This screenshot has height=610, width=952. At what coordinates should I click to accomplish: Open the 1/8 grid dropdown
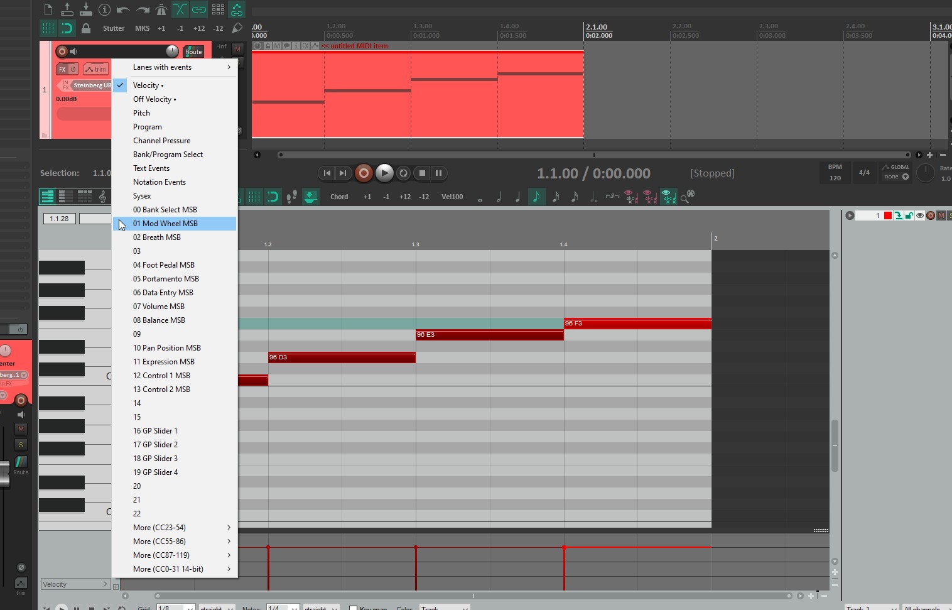175,608
